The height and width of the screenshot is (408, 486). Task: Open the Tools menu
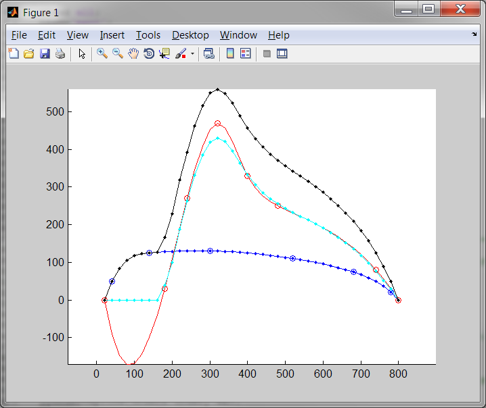tap(148, 35)
